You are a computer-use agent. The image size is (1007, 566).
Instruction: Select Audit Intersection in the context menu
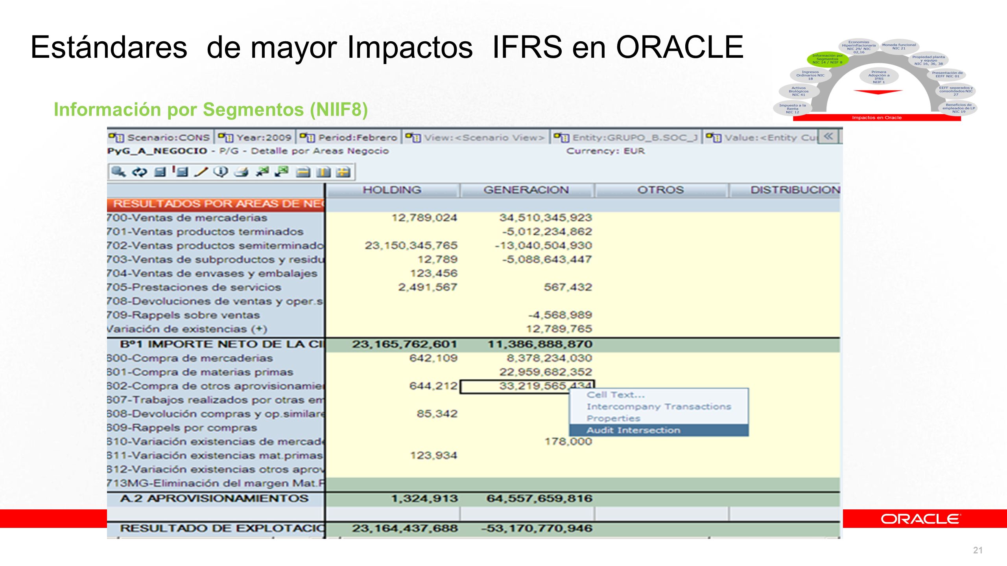[x=659, y=430]
